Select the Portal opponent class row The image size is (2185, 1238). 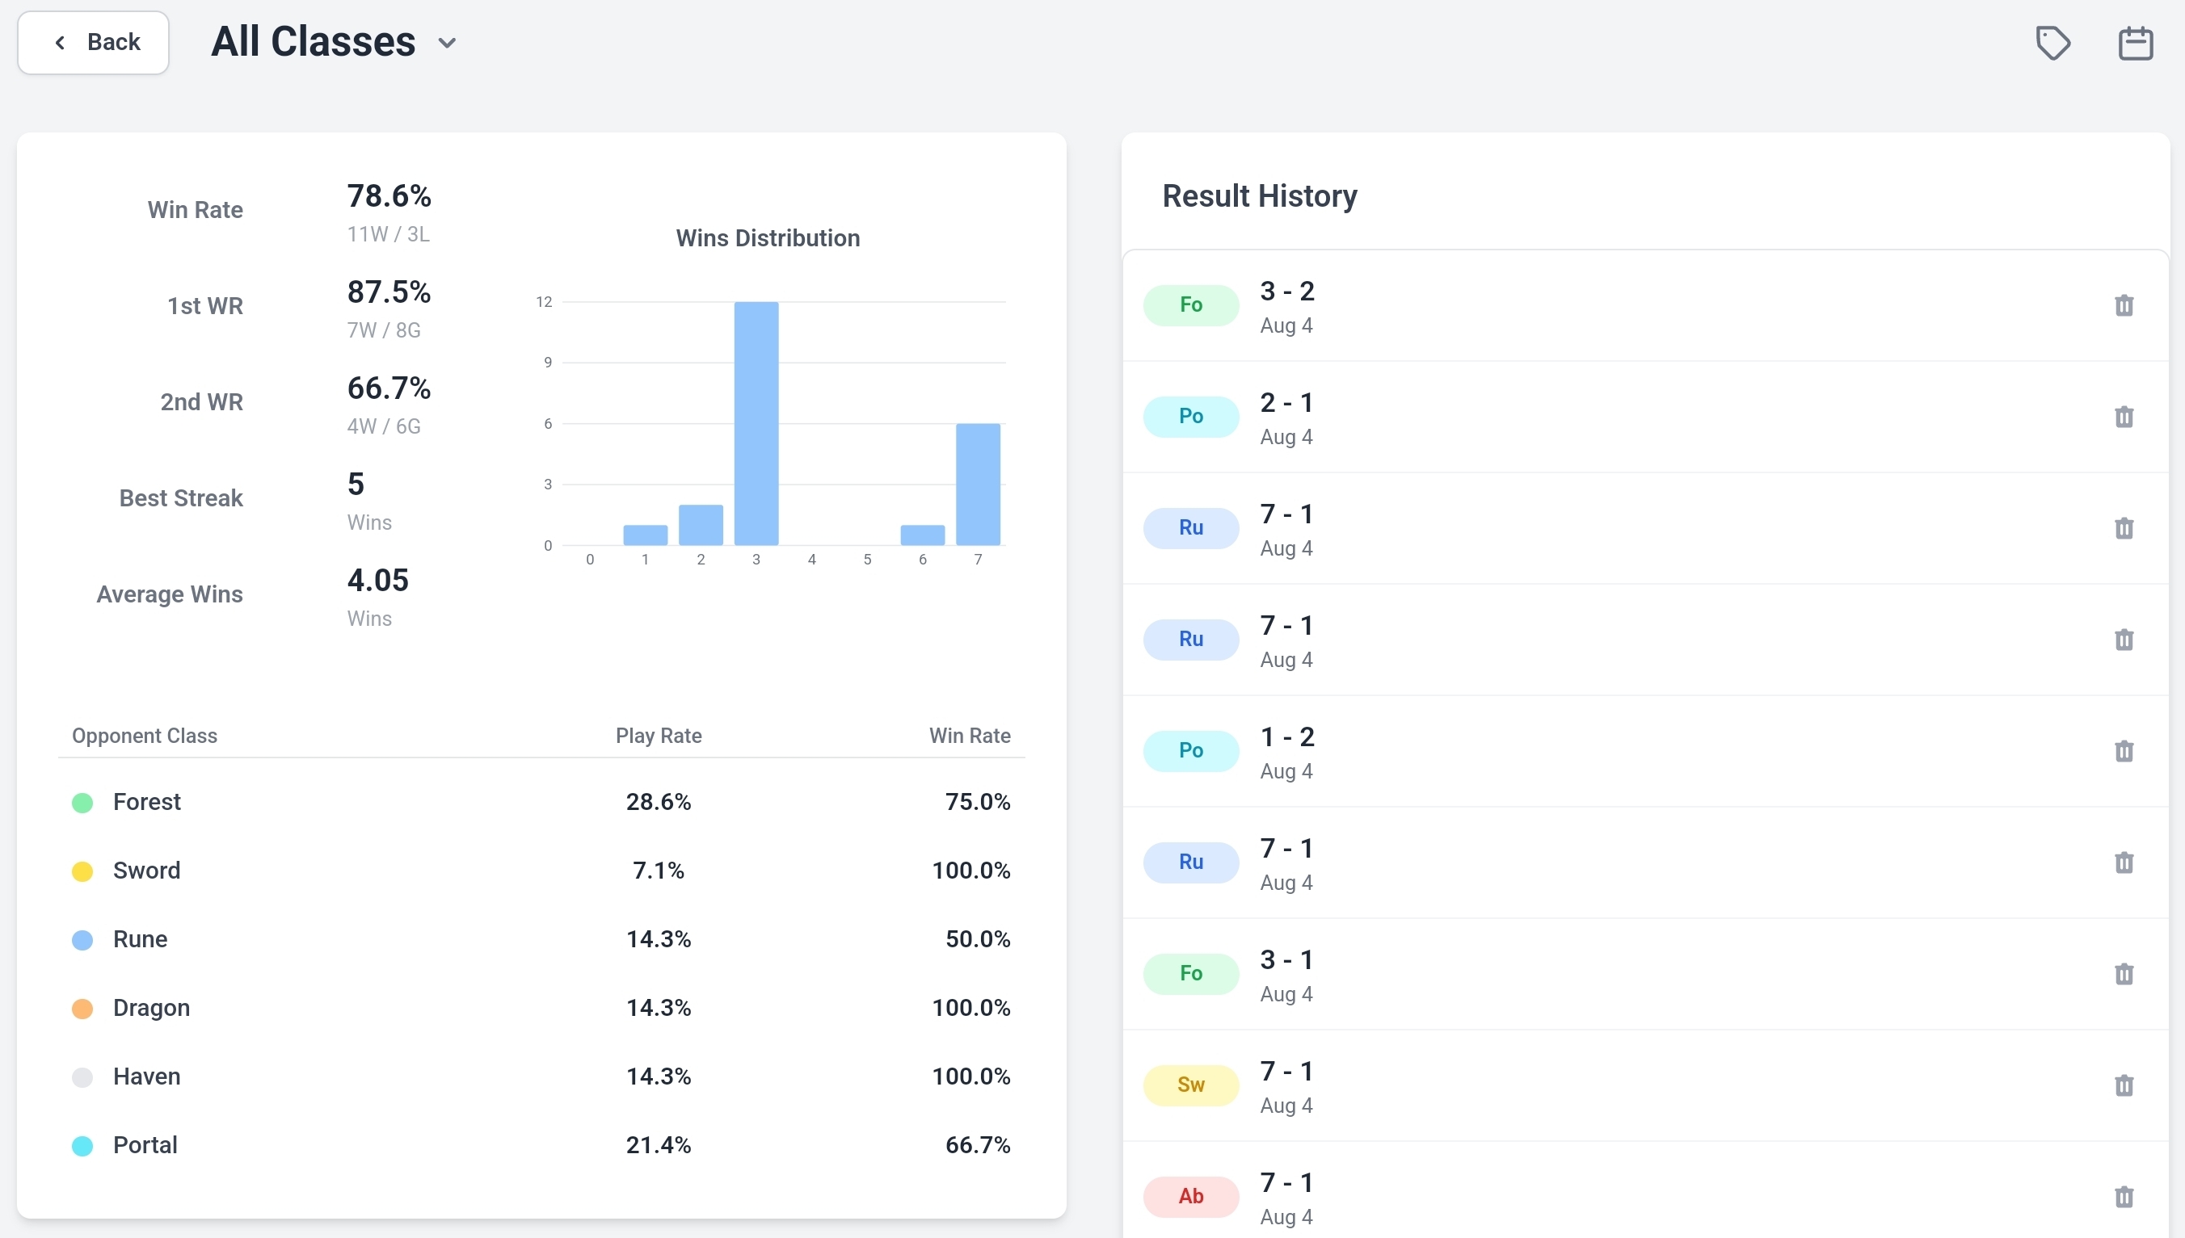(x=541, y=1145)
